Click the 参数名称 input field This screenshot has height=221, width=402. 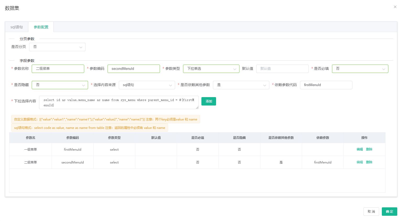pos(58,69)
